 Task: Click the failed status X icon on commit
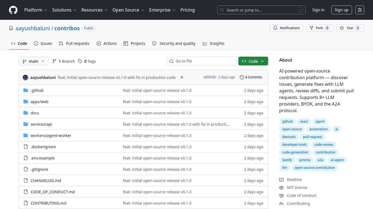click(x=182, y=77)
